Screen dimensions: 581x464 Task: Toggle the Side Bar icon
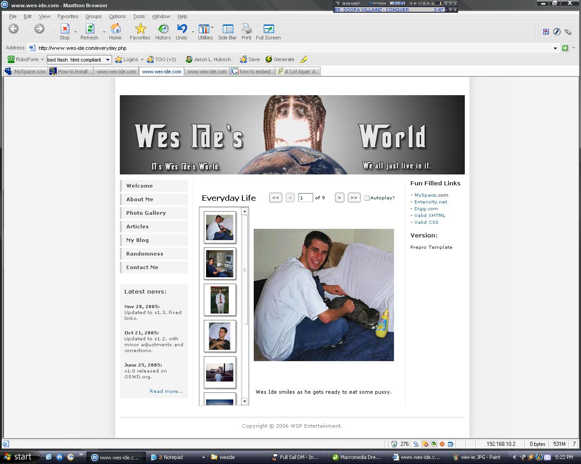[x=227, y=29]
